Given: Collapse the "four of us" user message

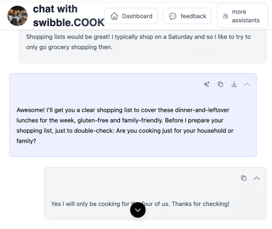Looking at the screenshot, I should click(257, 178).
